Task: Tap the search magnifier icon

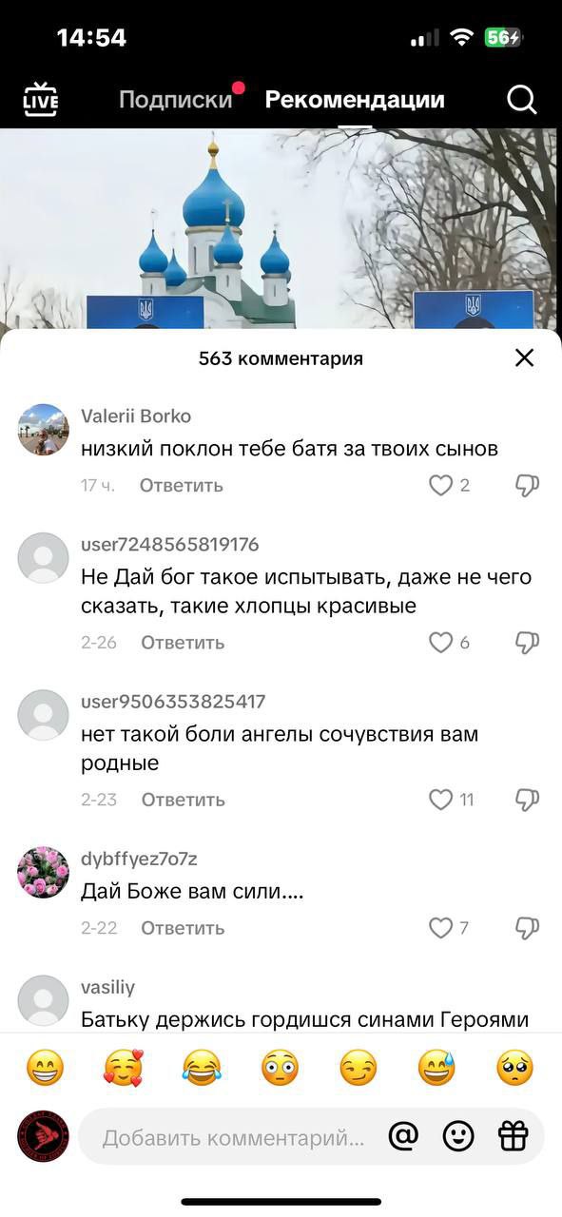Action: coord(522,99)
